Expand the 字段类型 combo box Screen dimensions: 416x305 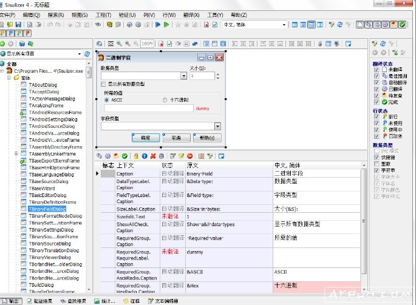coord(217,126)
